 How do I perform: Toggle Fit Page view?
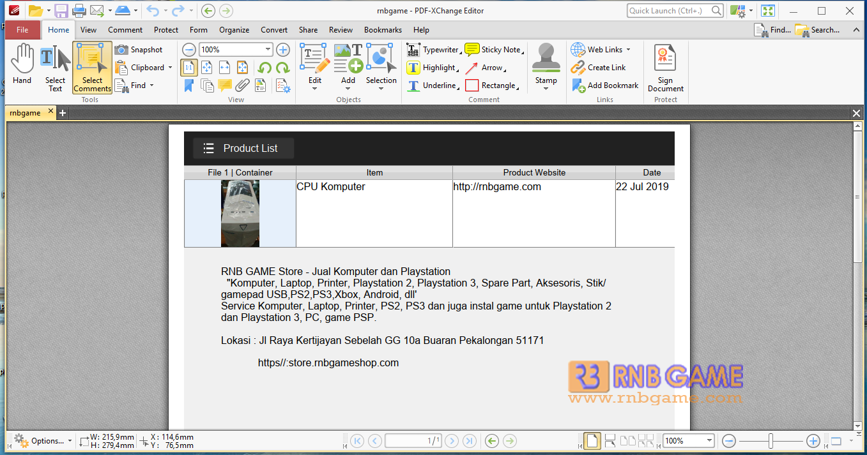(207, 68)
